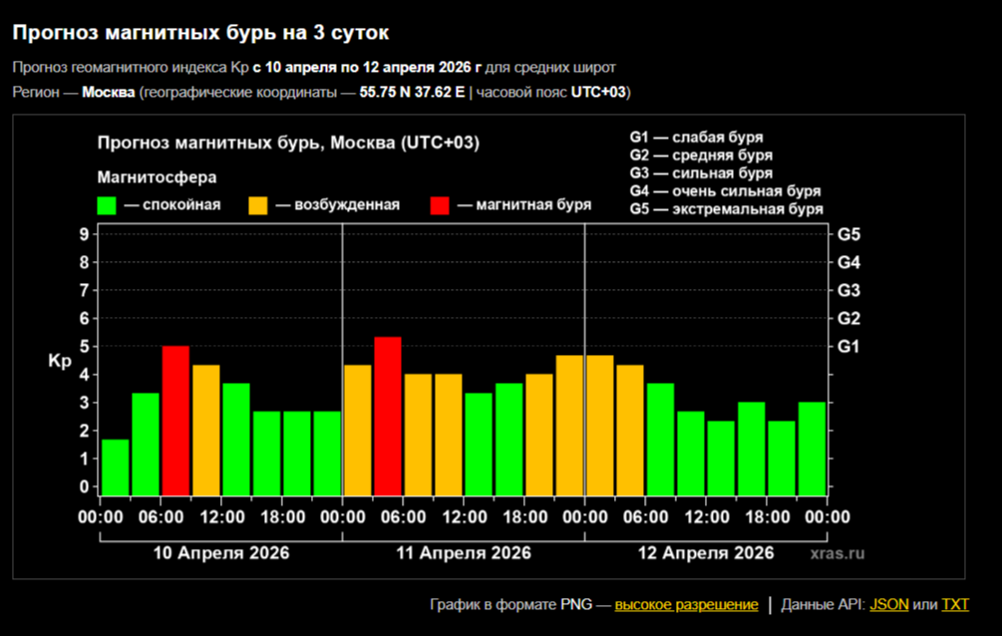Click the 10 Апреля 2026 date label
Image resolution: width=1002 pixels, height=636 pixels.
point(220,553)
